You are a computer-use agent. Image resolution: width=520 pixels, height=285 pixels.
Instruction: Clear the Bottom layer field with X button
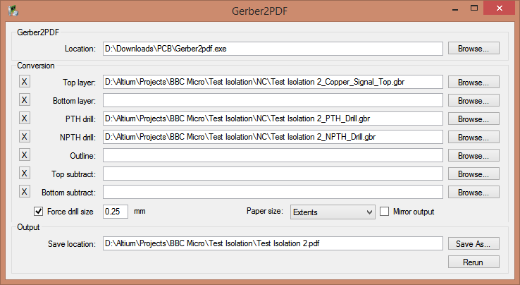[x=24, y=99]
